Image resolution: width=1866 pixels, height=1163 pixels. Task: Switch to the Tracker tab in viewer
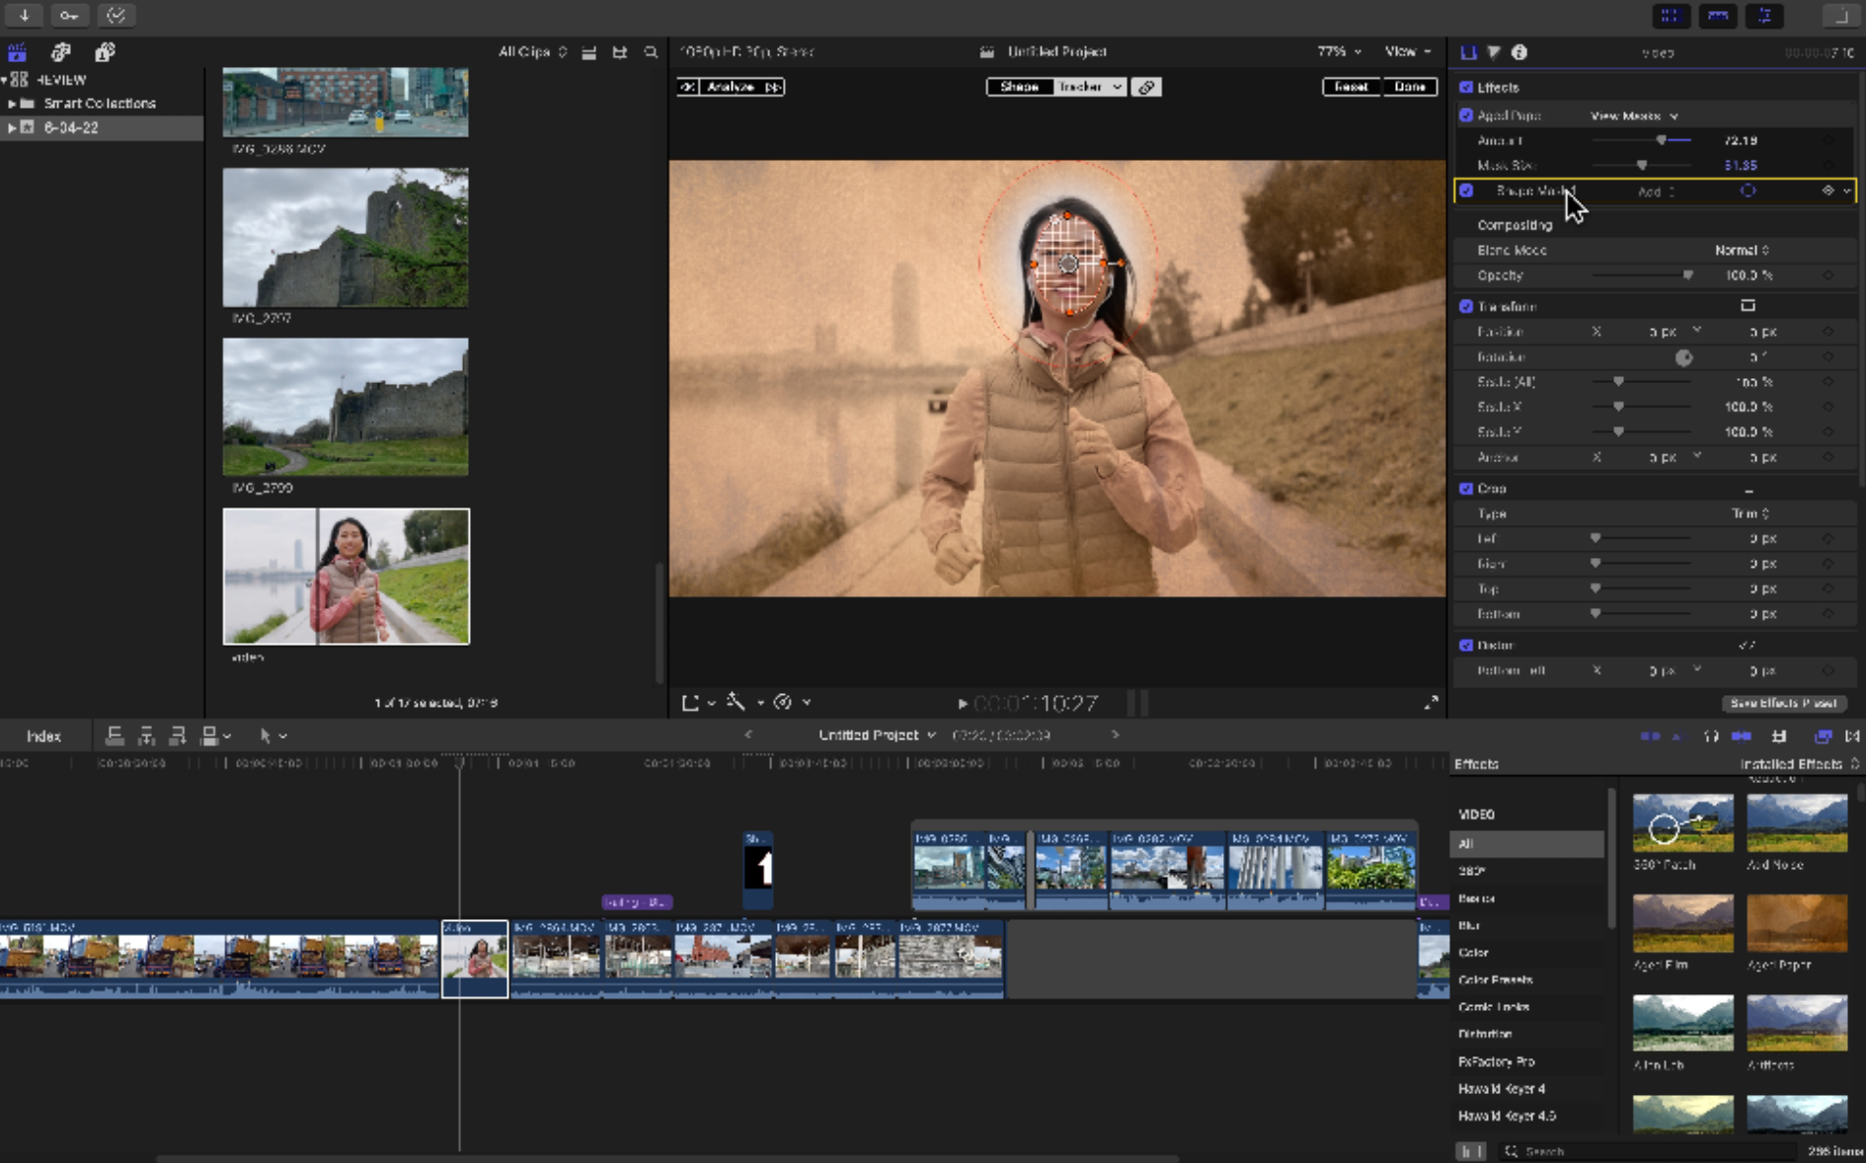click(x=1081, y=87)
